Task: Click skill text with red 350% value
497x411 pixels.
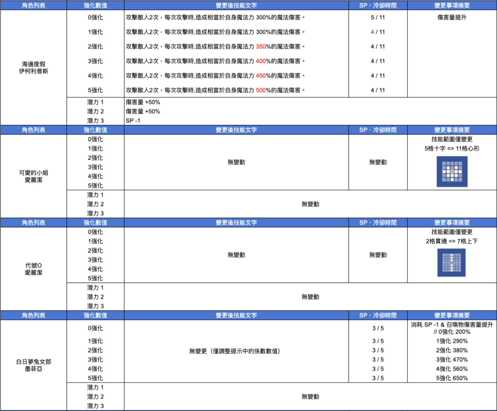Action: (x=215, y=47)
